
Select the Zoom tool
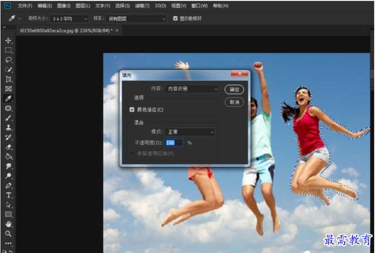[8, 233]
